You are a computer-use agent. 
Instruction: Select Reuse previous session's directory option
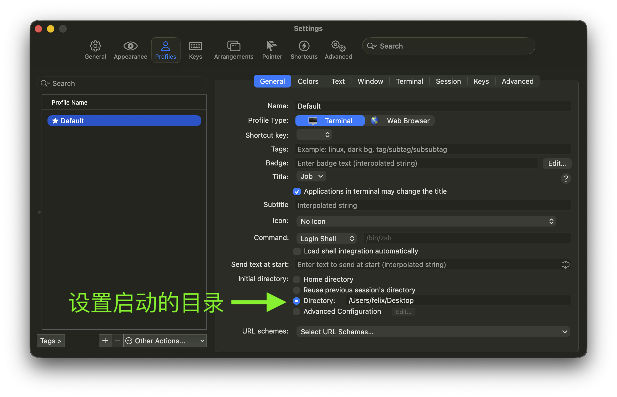point(297,290)
